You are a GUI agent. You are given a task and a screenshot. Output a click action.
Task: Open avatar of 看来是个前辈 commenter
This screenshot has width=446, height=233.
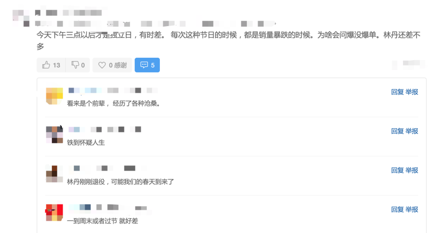tap(54, 96)
